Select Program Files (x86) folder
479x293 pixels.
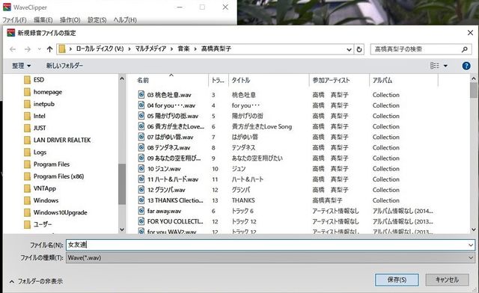(x=54, y=176)
